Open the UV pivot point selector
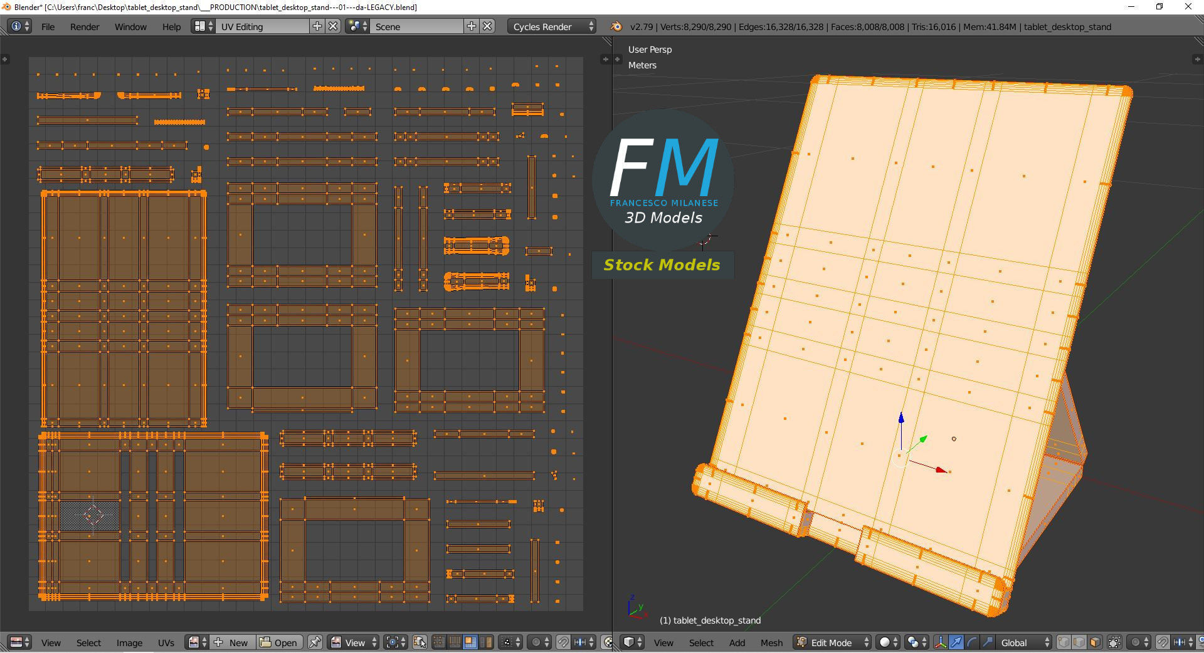 [x=395, y=642]
